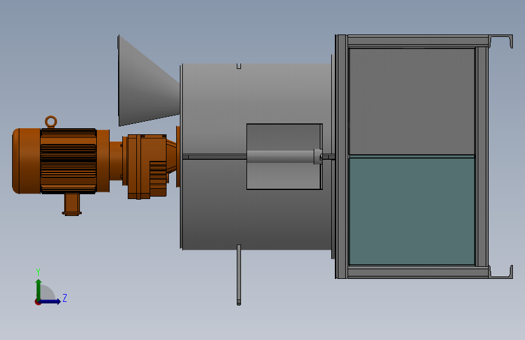Select the thin rod hanging below the drum

pos(239,275)
